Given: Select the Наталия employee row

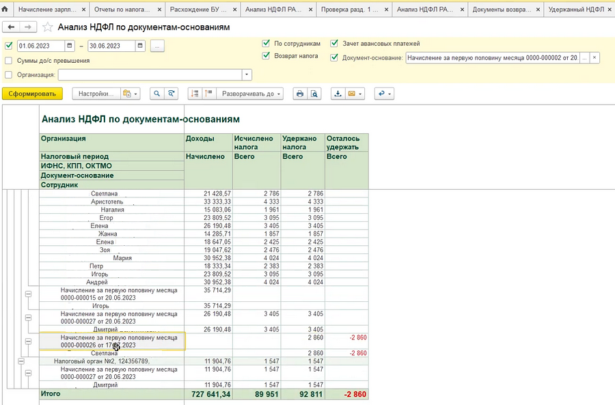Looking at the screenshot, I should 112,210.
